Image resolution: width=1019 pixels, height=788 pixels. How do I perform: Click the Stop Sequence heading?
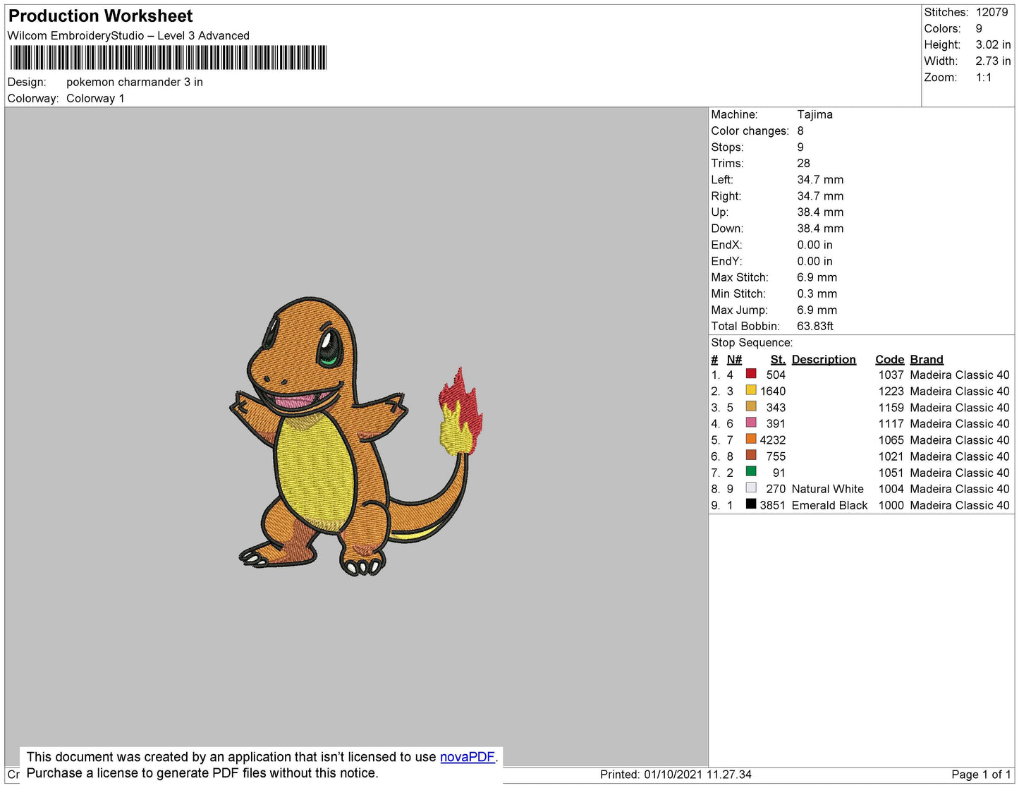tap(752, 343)
